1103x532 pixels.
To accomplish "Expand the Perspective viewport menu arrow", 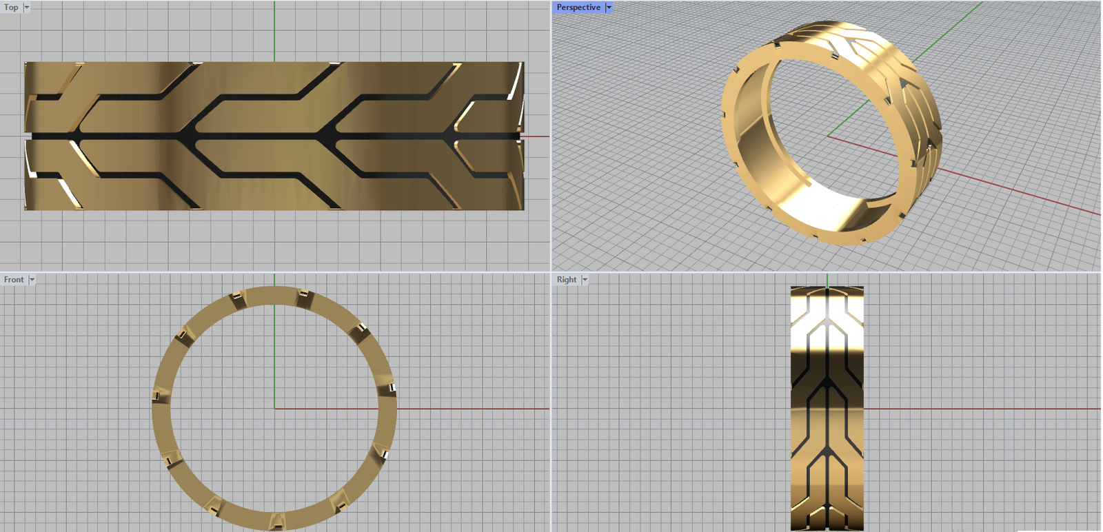I will click(x=609, y=8).
